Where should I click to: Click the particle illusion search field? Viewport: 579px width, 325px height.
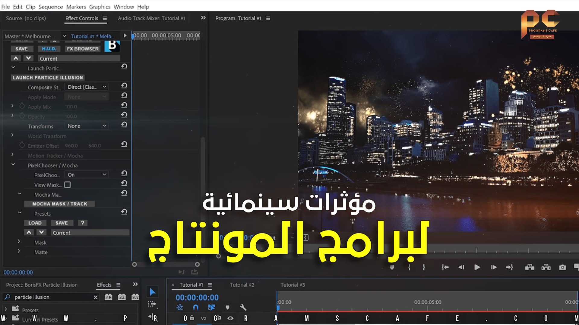coord(51,297)
